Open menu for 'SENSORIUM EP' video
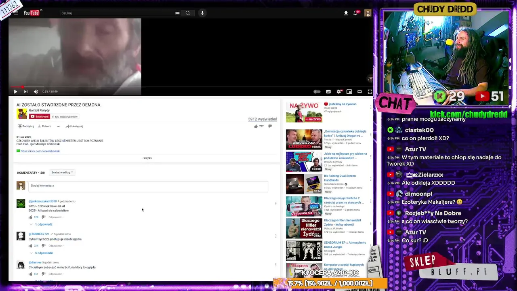517x291 pixels. click(371, 246)
